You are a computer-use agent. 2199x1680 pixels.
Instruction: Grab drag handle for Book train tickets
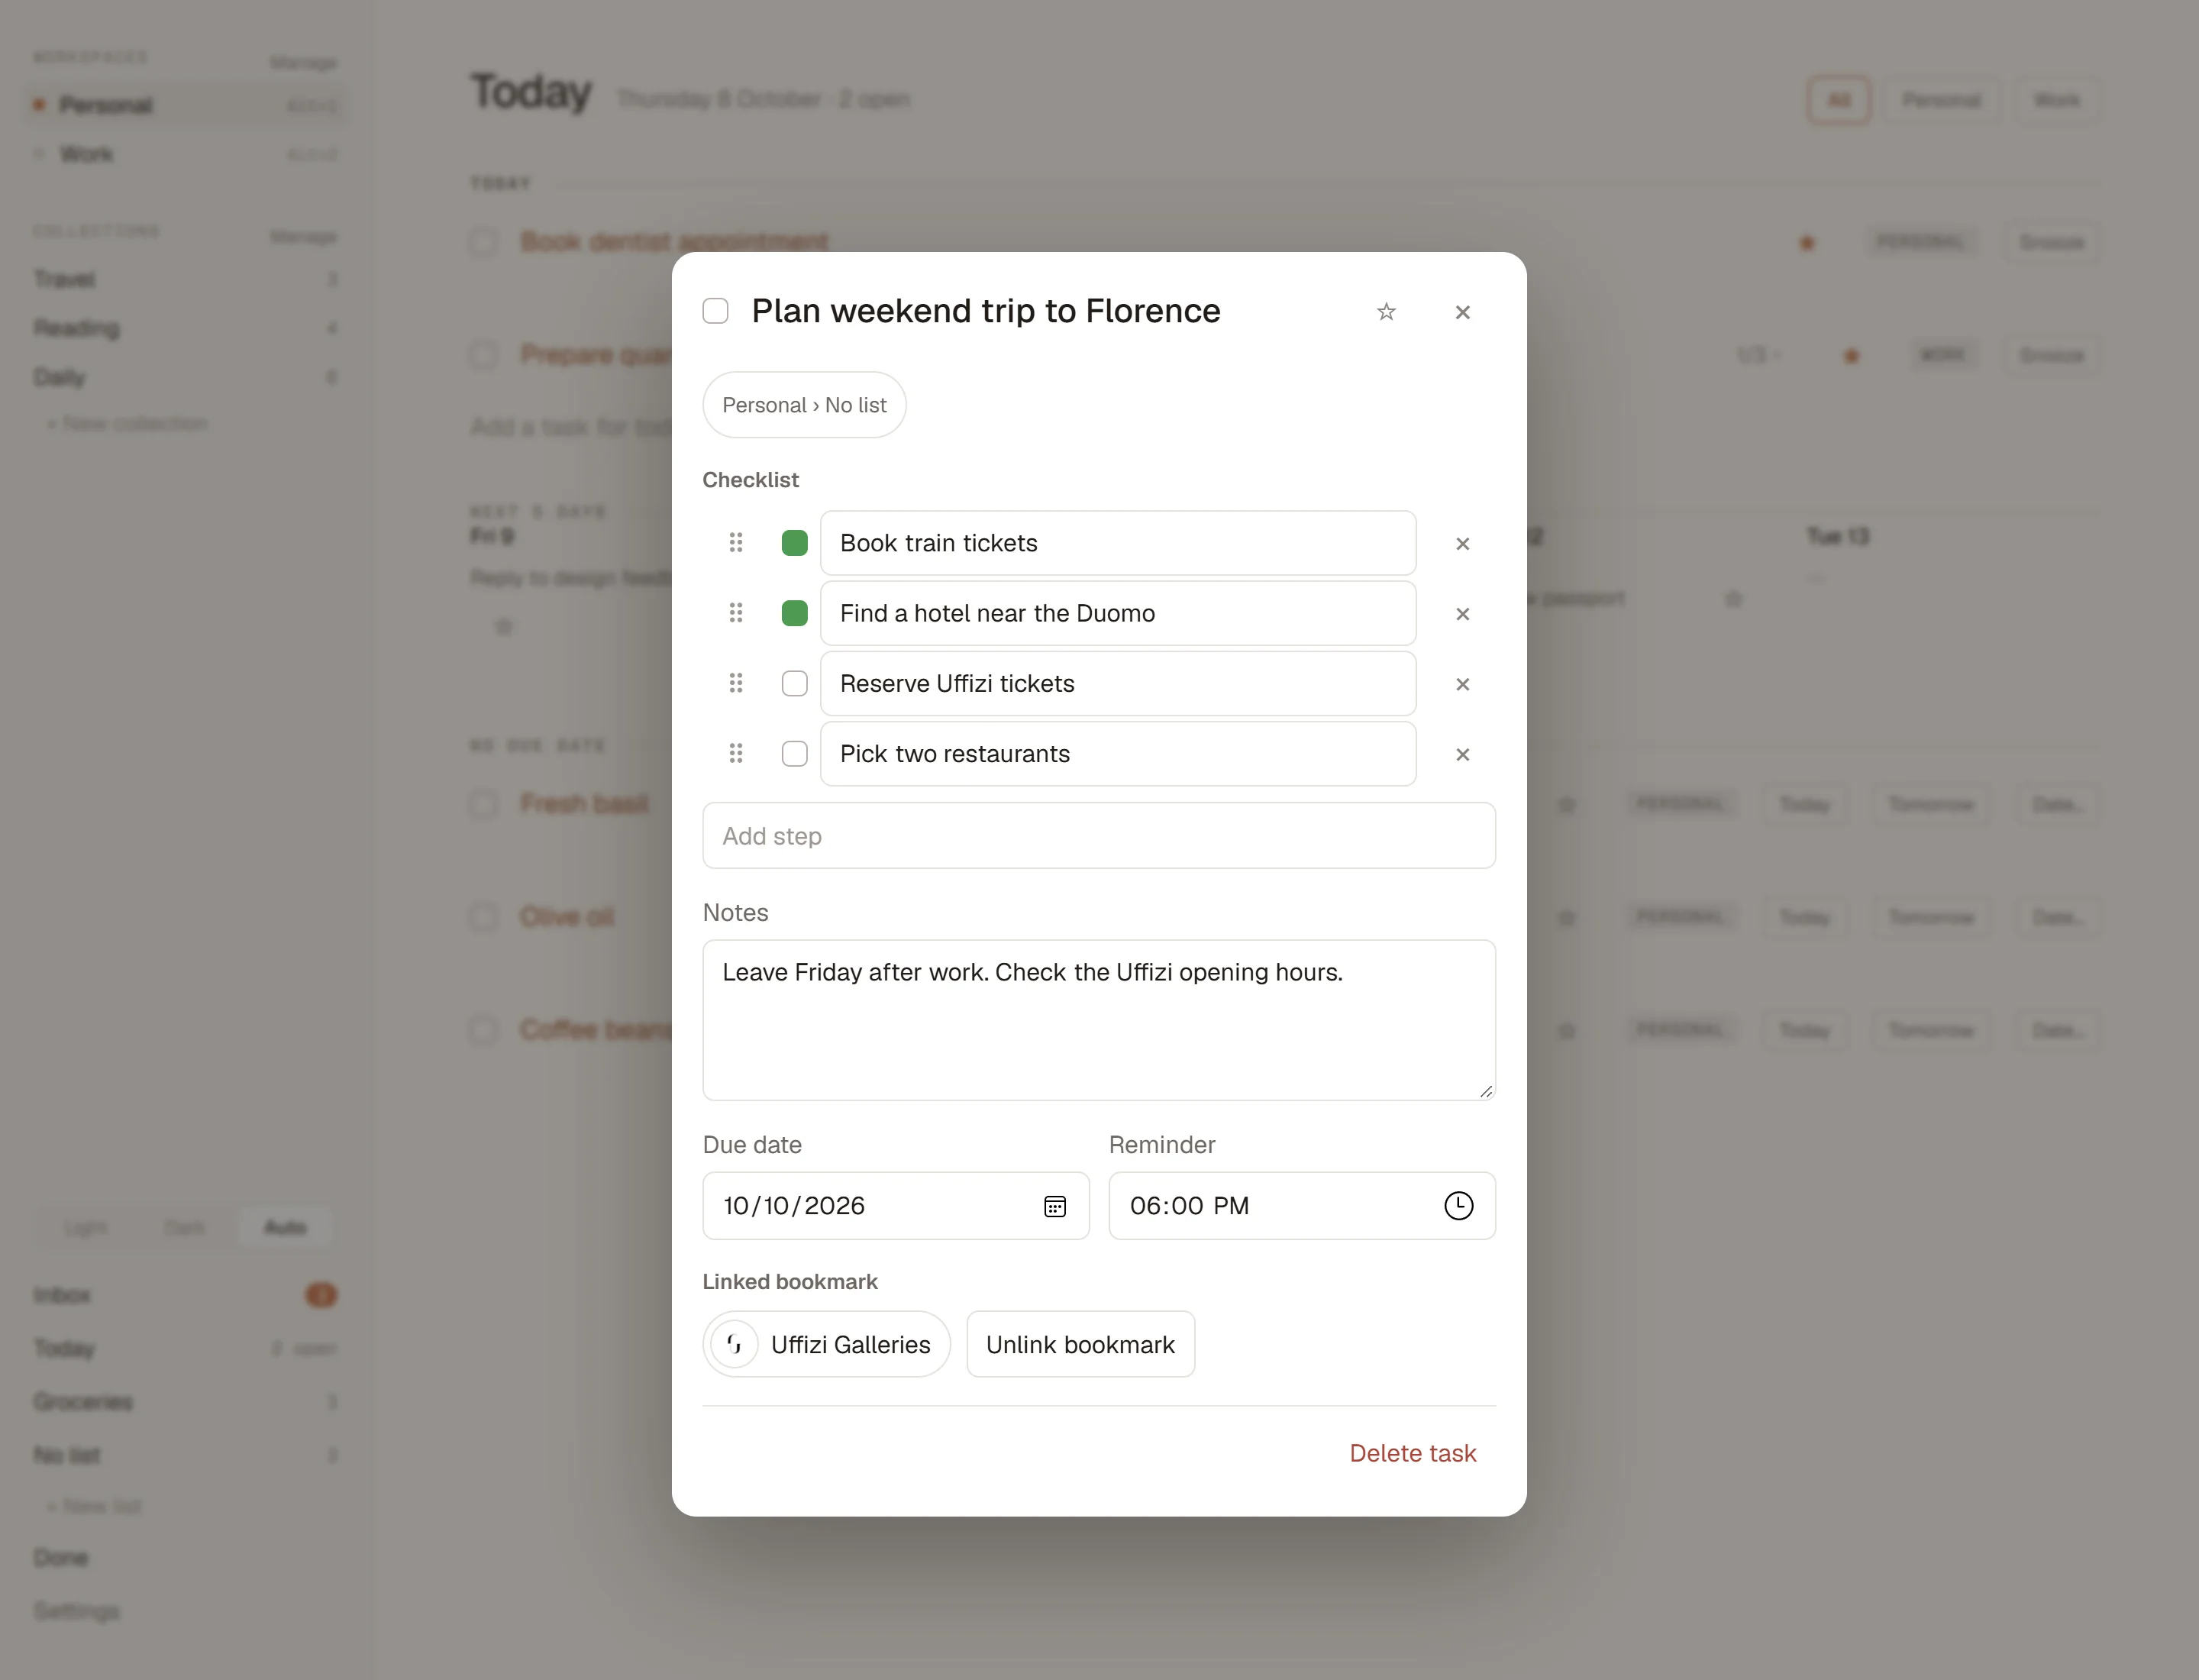pos(736,543)
